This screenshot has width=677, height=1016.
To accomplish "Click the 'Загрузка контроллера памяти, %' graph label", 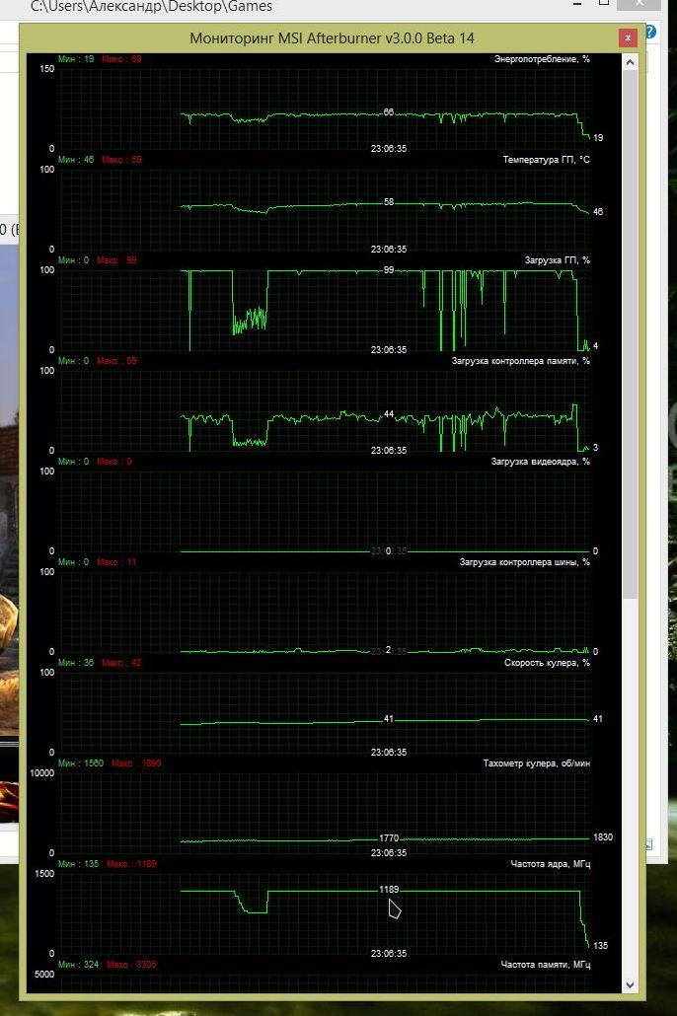I will [521, 361].
